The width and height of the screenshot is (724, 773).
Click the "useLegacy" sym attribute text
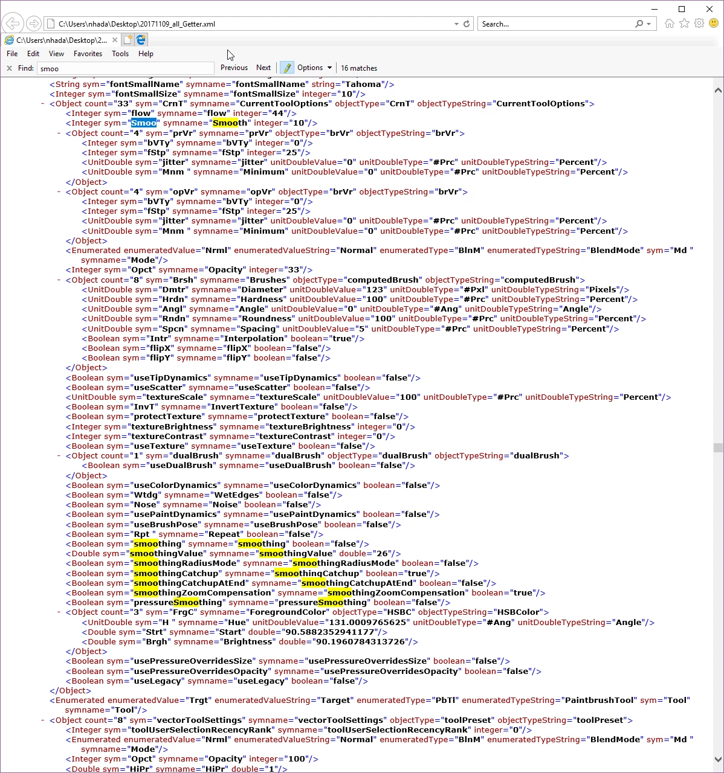[x=157, y=681]
